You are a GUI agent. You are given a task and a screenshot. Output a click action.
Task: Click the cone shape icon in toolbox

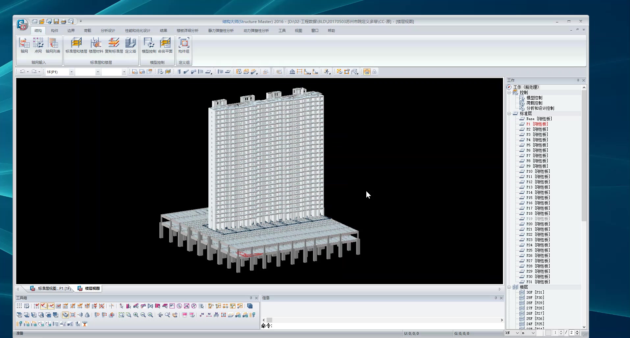(x=87, y=315)
